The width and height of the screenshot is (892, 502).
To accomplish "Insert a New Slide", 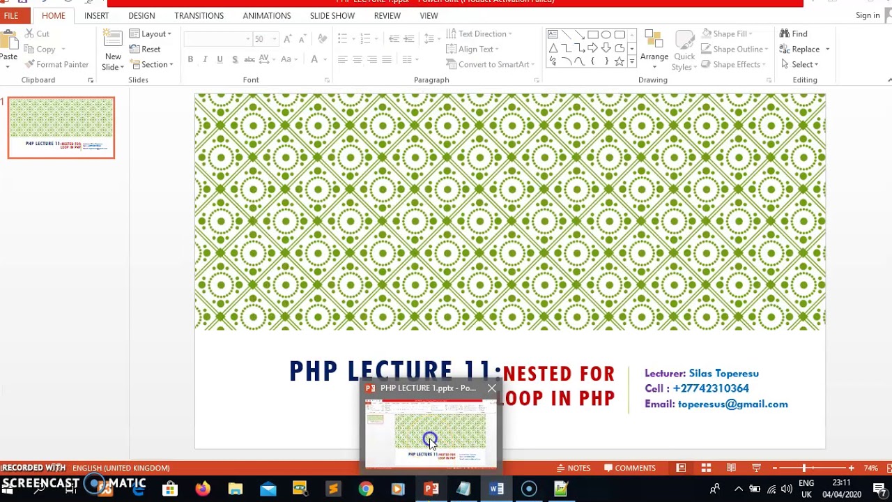I will [x=113, y=50].
